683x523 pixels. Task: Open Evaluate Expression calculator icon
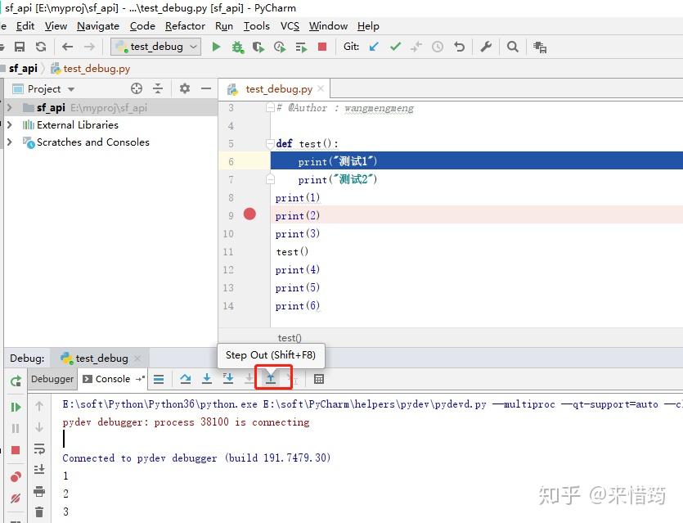(319, 379)
